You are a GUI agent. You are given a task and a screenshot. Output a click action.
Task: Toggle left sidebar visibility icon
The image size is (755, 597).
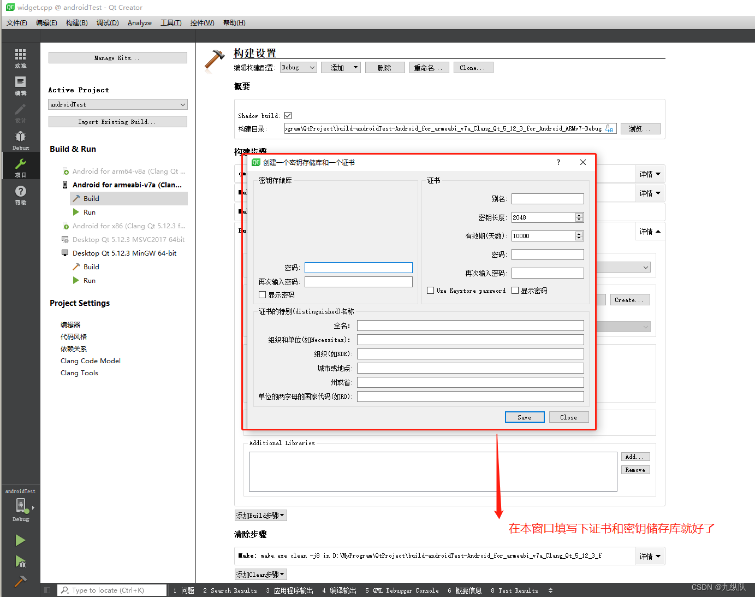(x=47, y=590)
